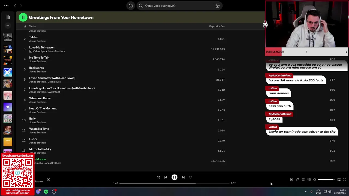Sort by the # column header
This screenshot has height=196, width=349.
[25, 26]
